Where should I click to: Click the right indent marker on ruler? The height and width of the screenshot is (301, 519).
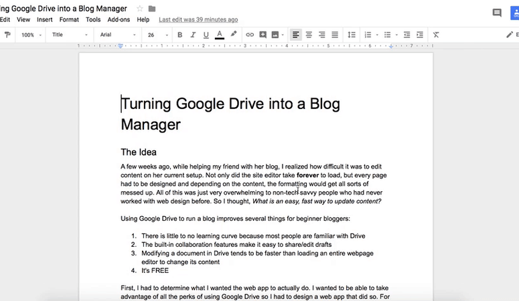click(x=391, y=47)
